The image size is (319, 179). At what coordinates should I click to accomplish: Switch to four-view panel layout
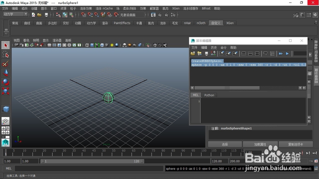coord(5,131)
